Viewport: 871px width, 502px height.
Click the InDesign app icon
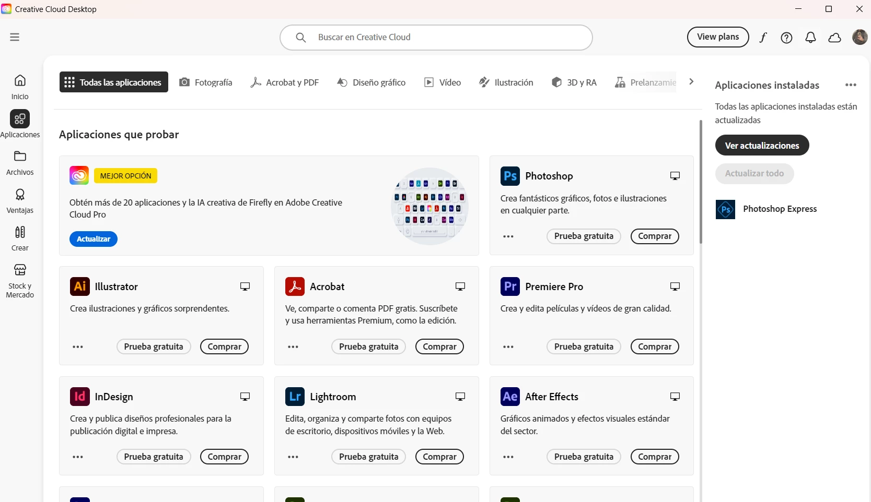[x=80, y=397]
